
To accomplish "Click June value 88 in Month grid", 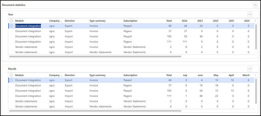I will point(201,96).
